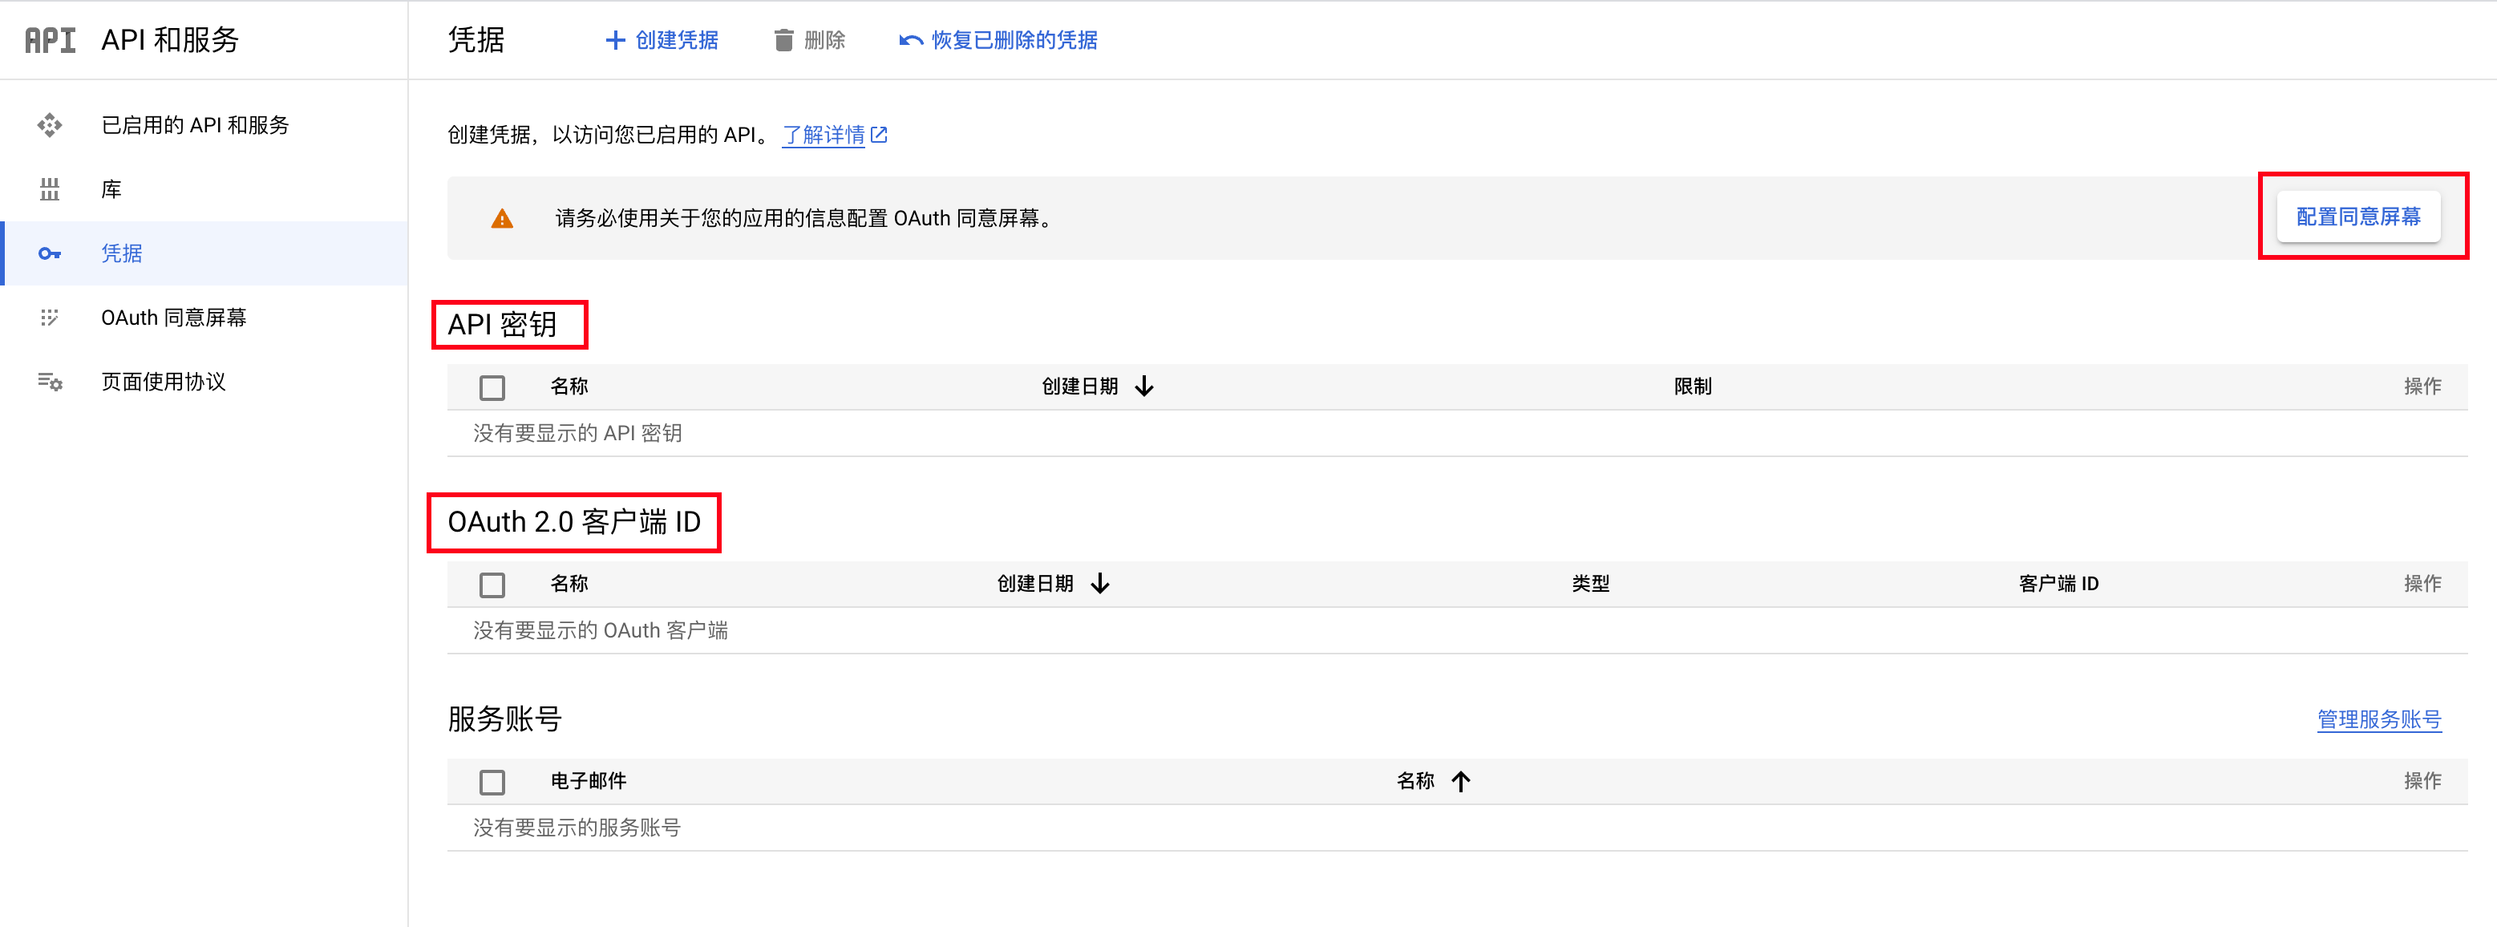Viewport: 2497px width, 927px height.
Task: Click the 凭据 page title
Action: (x=476, y=40)
